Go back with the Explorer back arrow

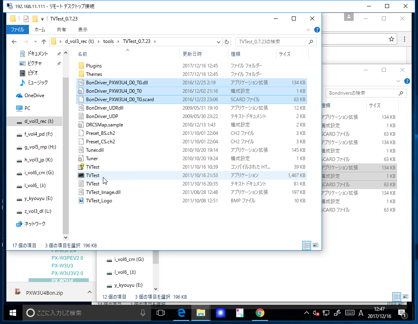coord(14,41)
